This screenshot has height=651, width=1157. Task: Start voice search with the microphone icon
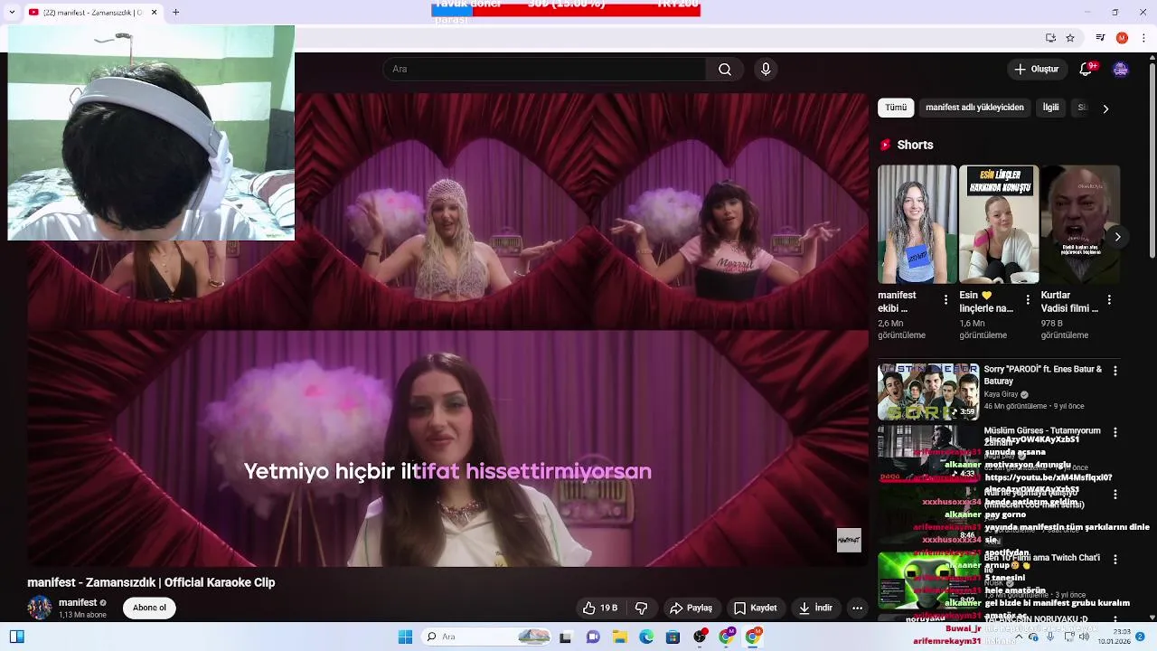tap(766, 70)
